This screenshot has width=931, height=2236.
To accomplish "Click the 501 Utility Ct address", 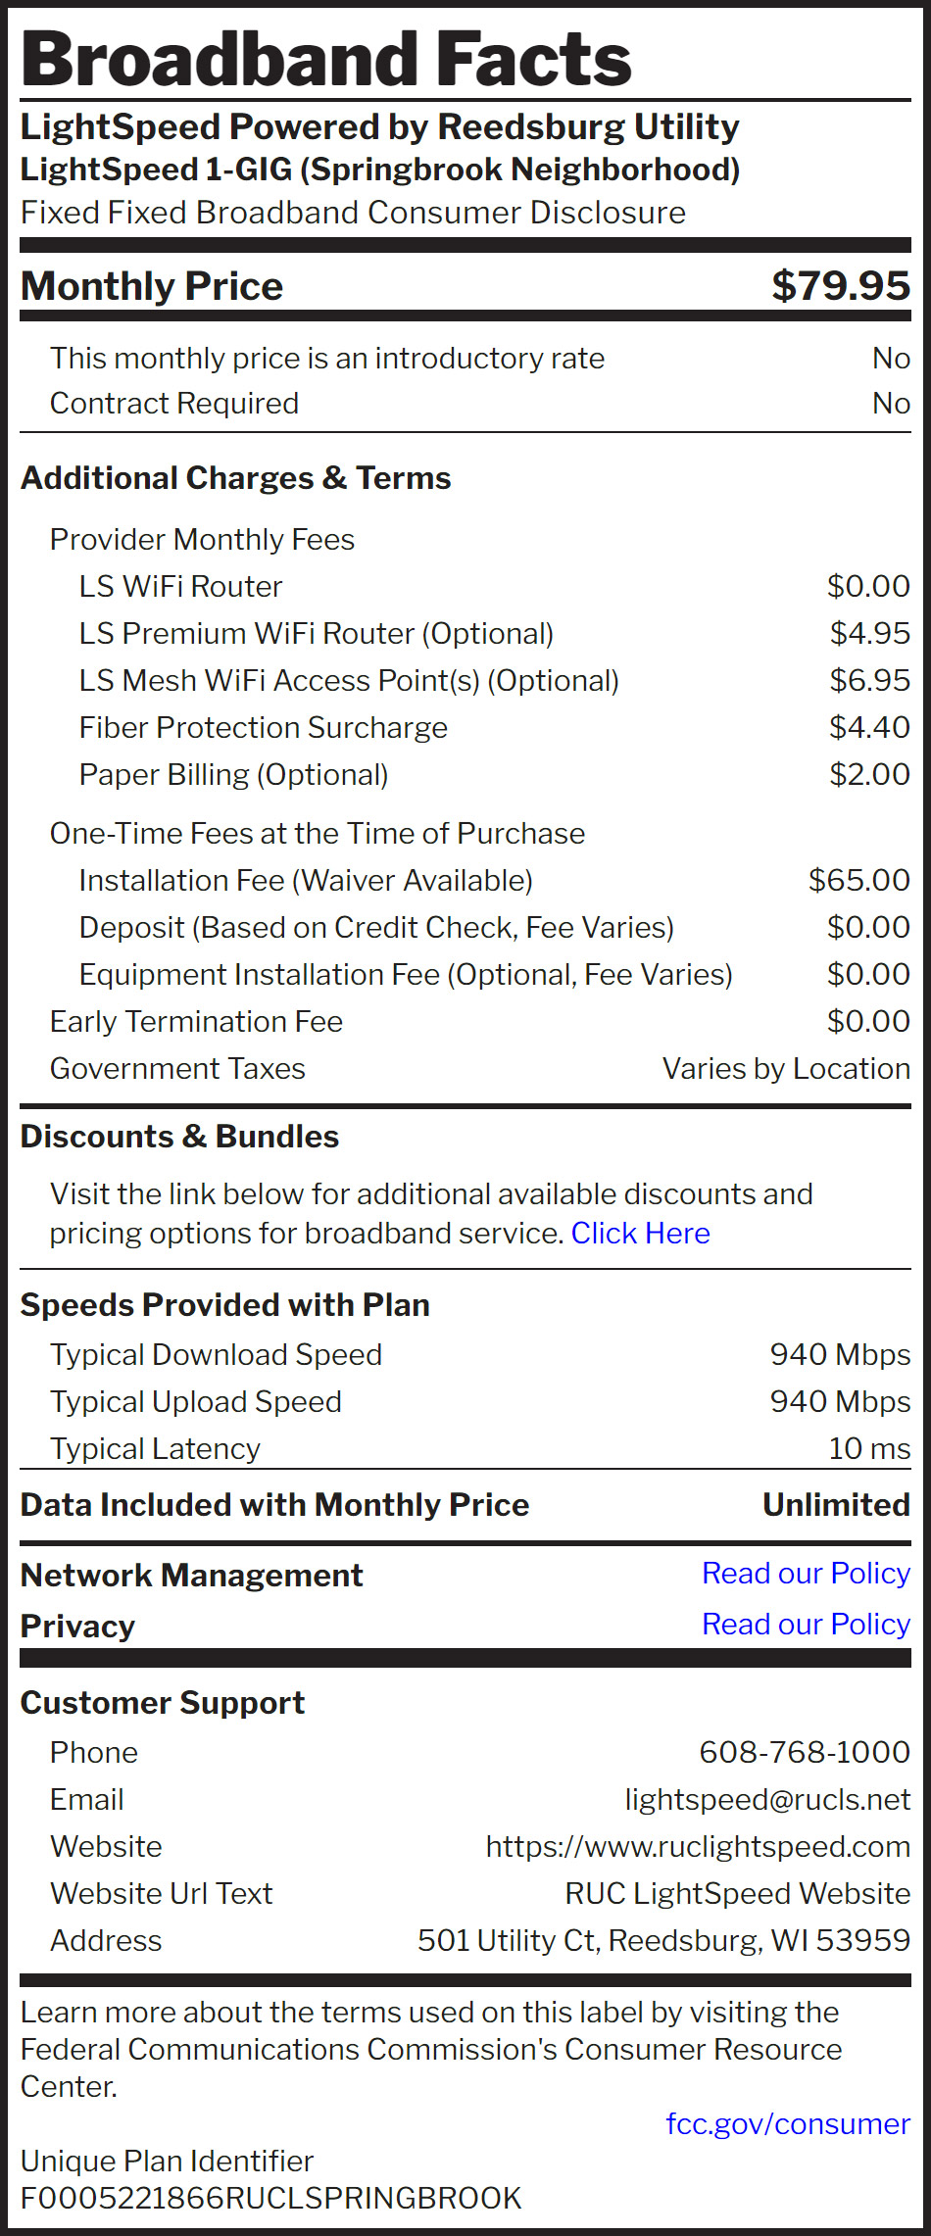I will click(663, 1940).
